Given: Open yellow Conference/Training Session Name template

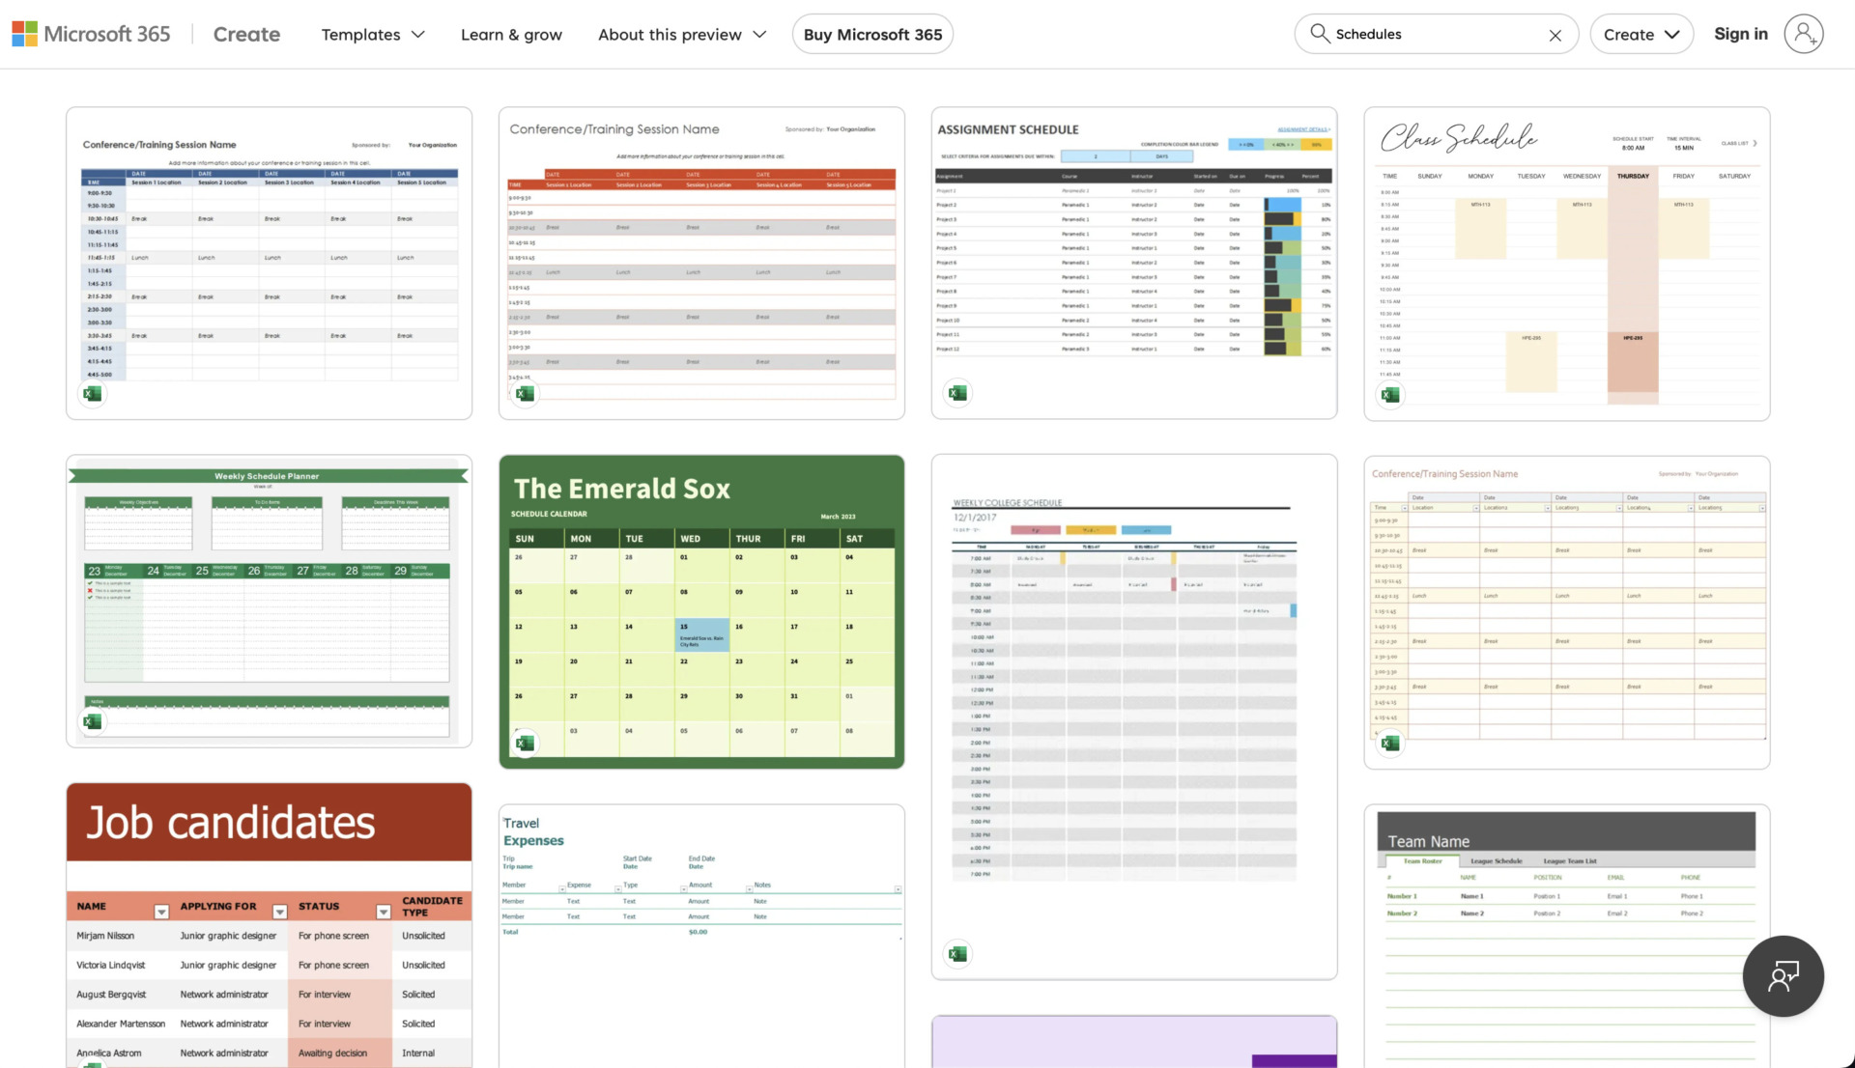Looking at the screenshot, I should (1566, 612).
